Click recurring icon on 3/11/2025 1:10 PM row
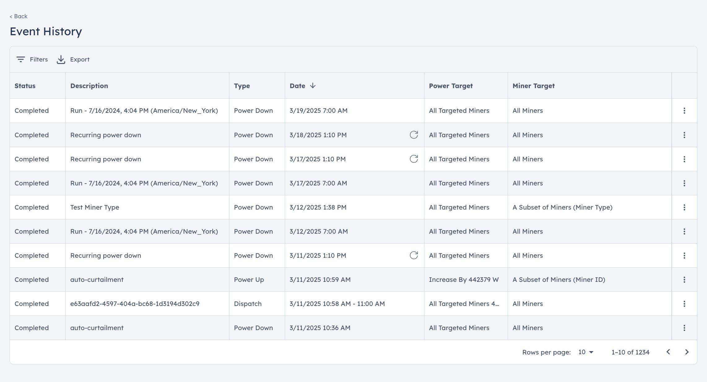Image resolution: width=707 pixels, height=382 pixels. coord(414,255)
